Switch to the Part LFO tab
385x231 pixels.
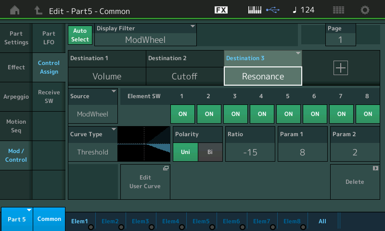point(49,38)
